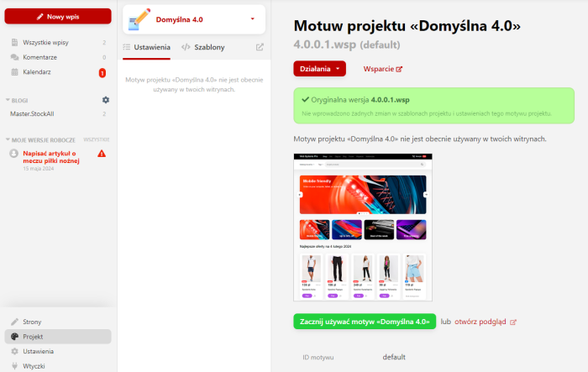Click Zacznij używać motyw Domyślna 4.0

click(x=365, y=322)
